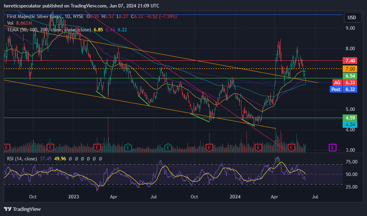Click the 8.00 price axis label
367x216 pixels.
351,48
